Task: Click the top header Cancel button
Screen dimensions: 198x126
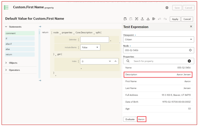Action: (188, 8)
